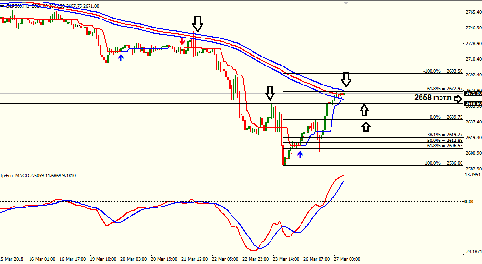Click the 19 Mar 10:00 time label
This screenshot has height=264, width=482.
coord(103,259)
